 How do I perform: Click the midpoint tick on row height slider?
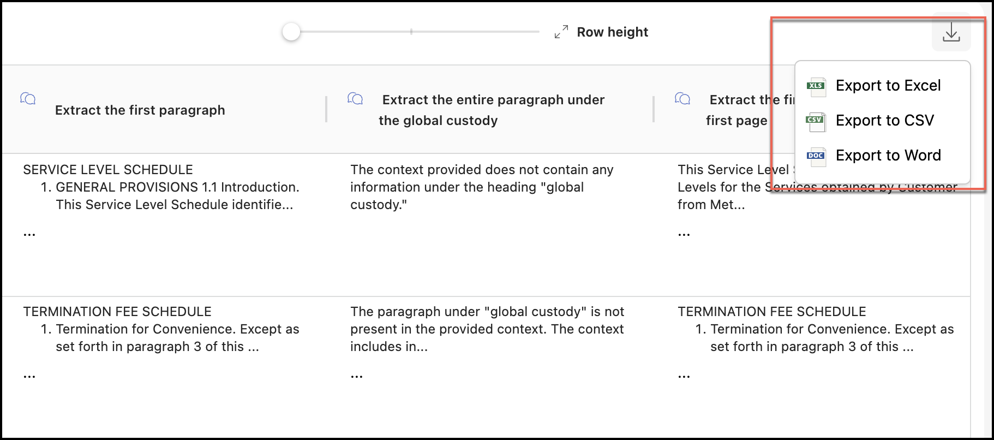pyautogui.click(x=411, y=32)
